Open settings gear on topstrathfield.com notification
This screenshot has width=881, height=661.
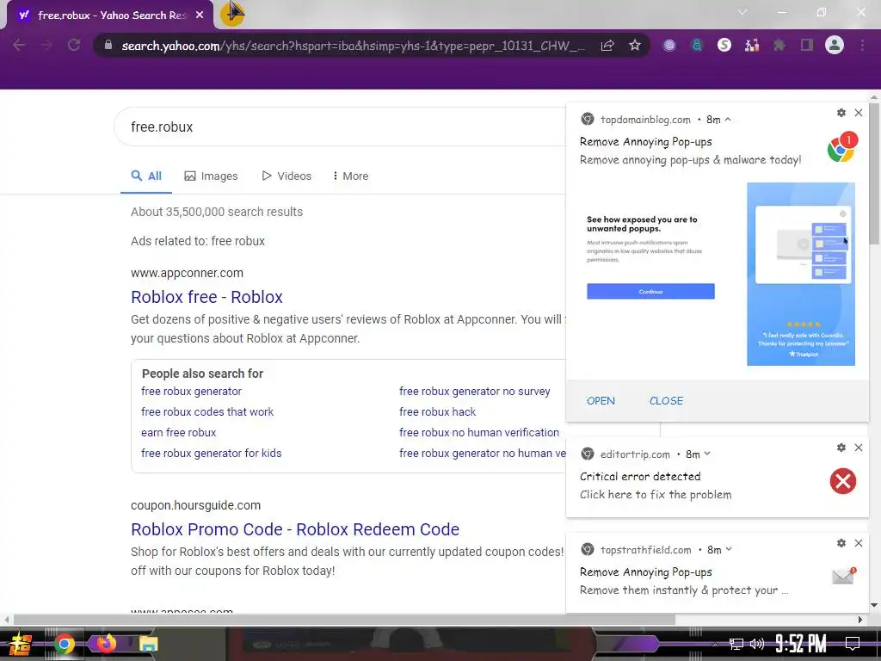point(841,543)
